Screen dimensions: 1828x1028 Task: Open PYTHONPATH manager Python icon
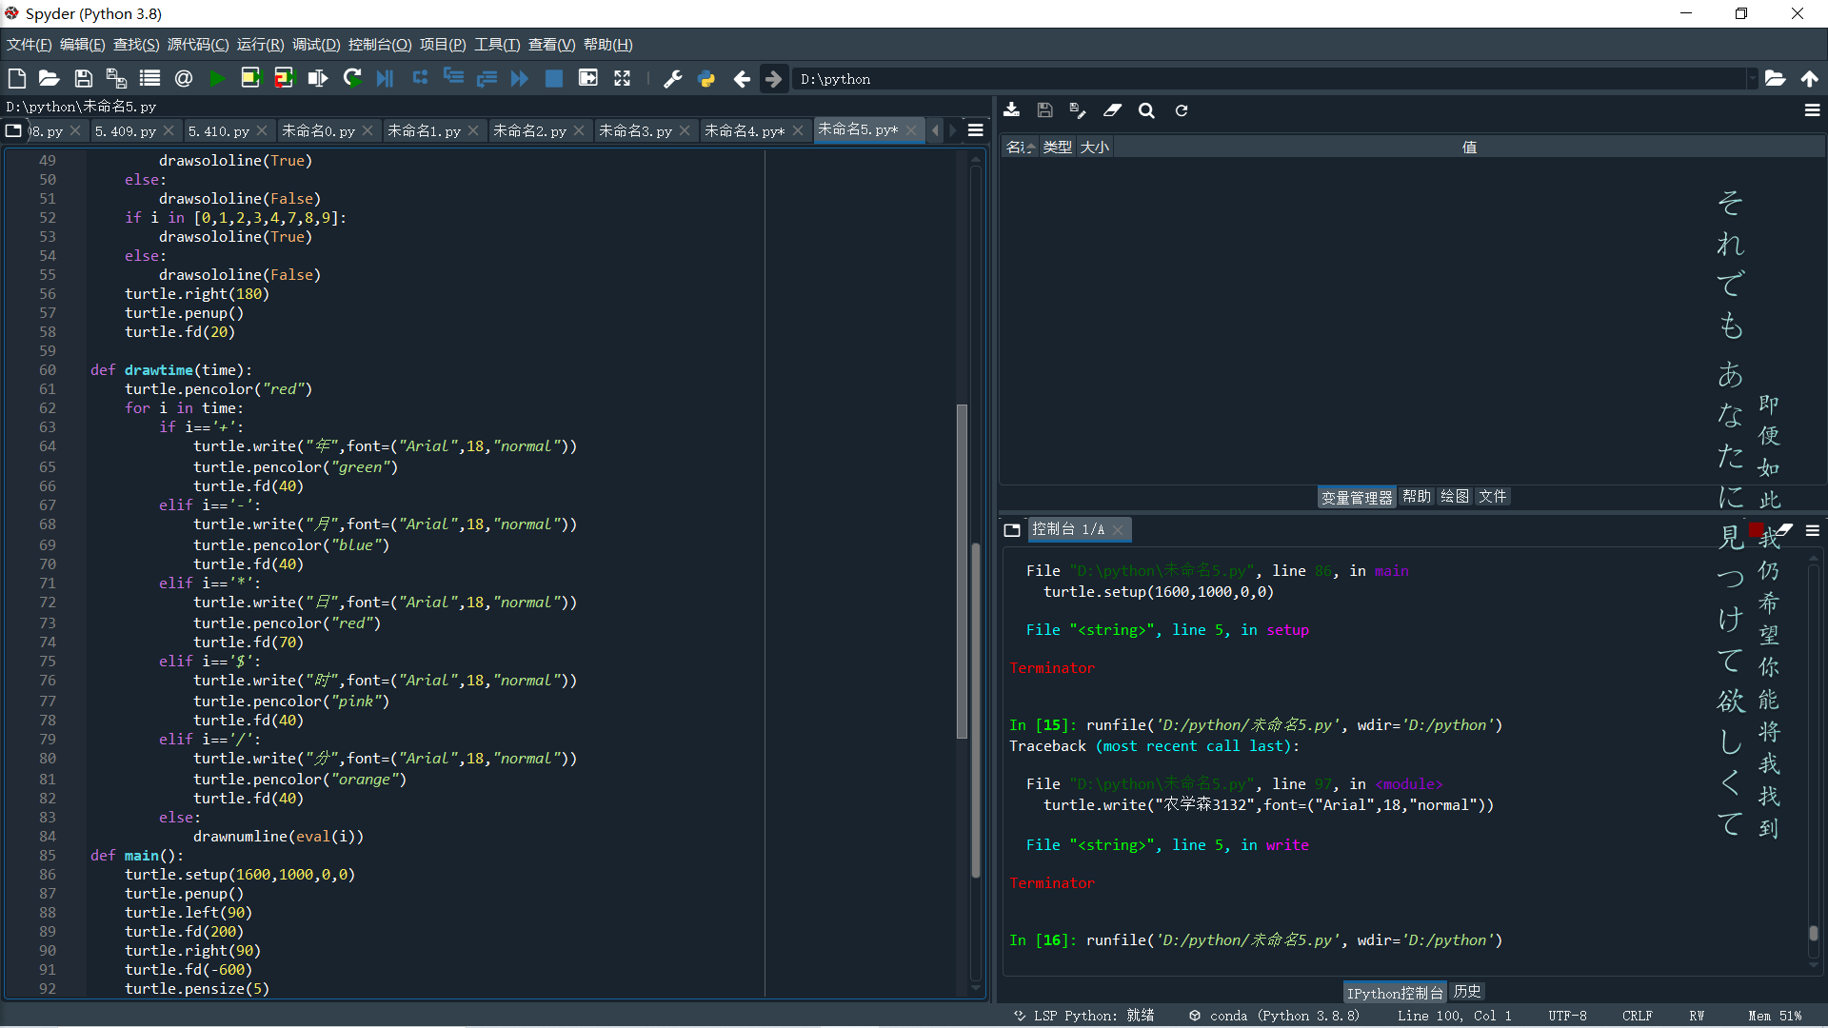[706, 79]
